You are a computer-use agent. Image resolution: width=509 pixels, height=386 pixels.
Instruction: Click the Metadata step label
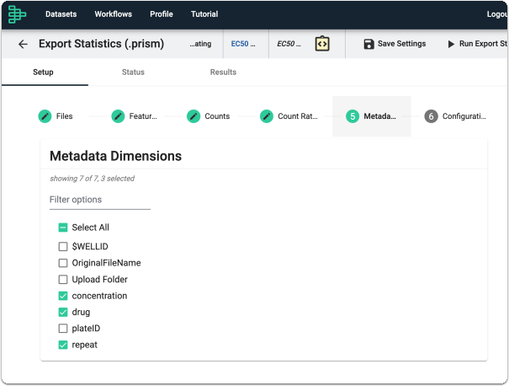tap(379, 116)
